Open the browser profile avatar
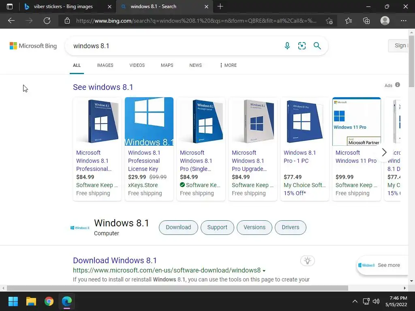Image resolution: width=415 pixels, height=311 pixels. pyautogui.click(x=385, y=21)
